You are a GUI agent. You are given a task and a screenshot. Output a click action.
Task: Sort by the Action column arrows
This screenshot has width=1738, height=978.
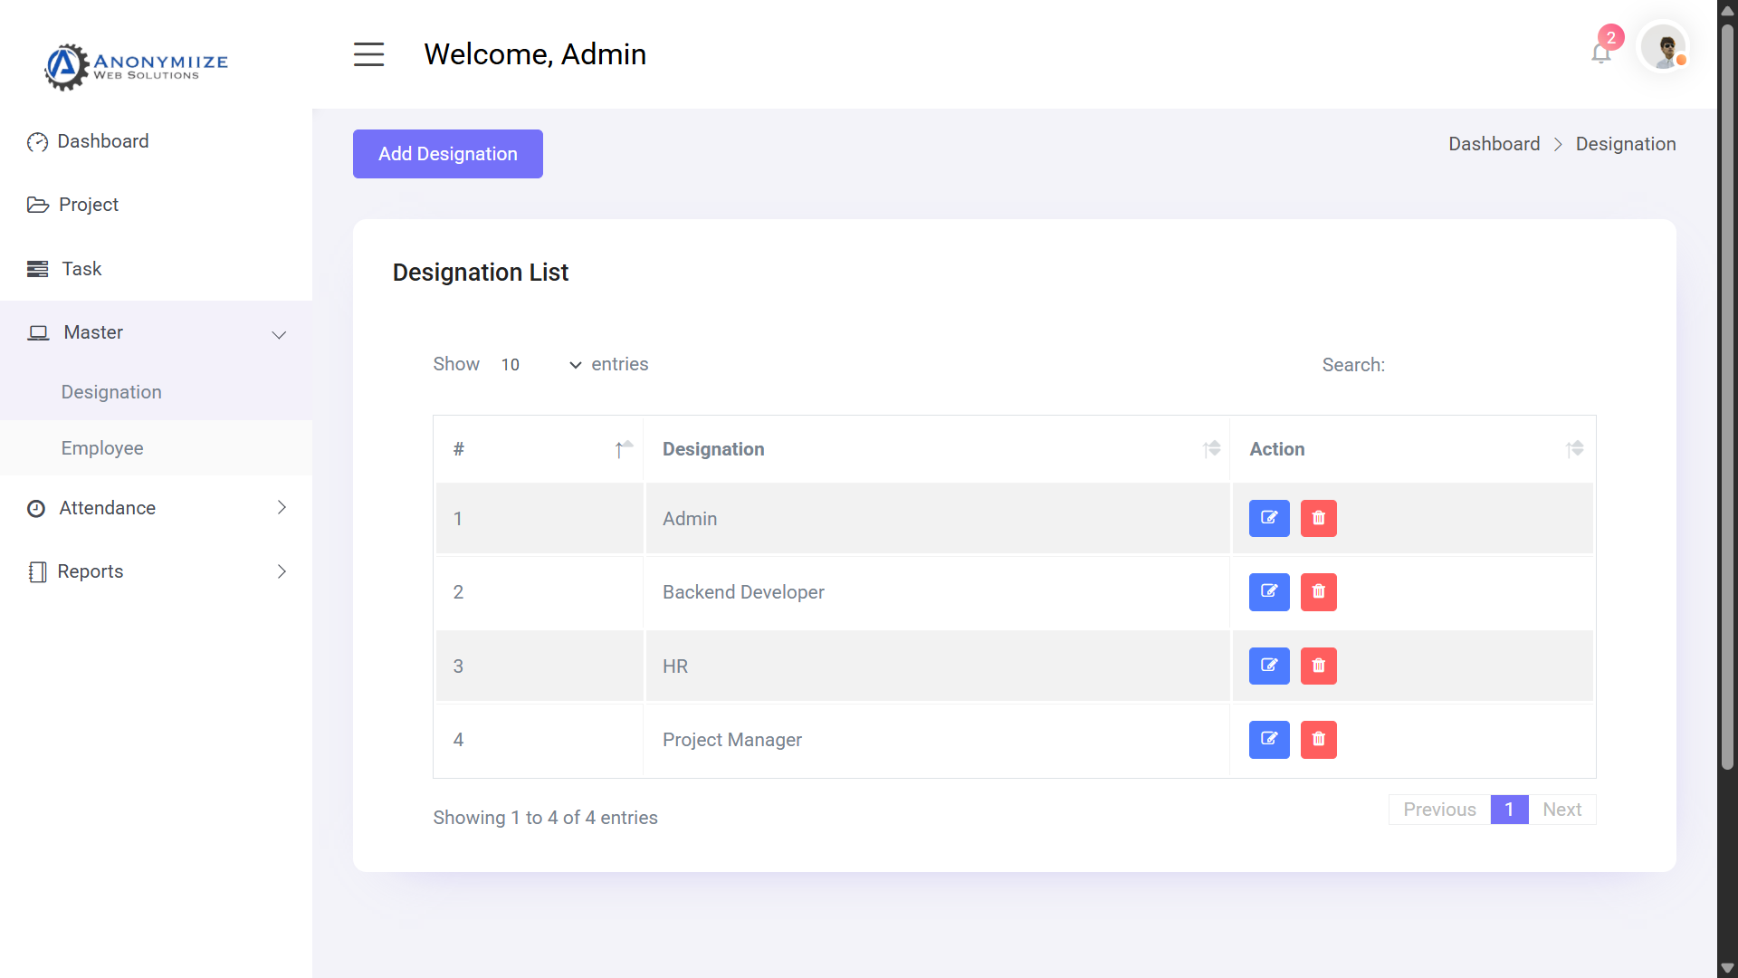1575,449
